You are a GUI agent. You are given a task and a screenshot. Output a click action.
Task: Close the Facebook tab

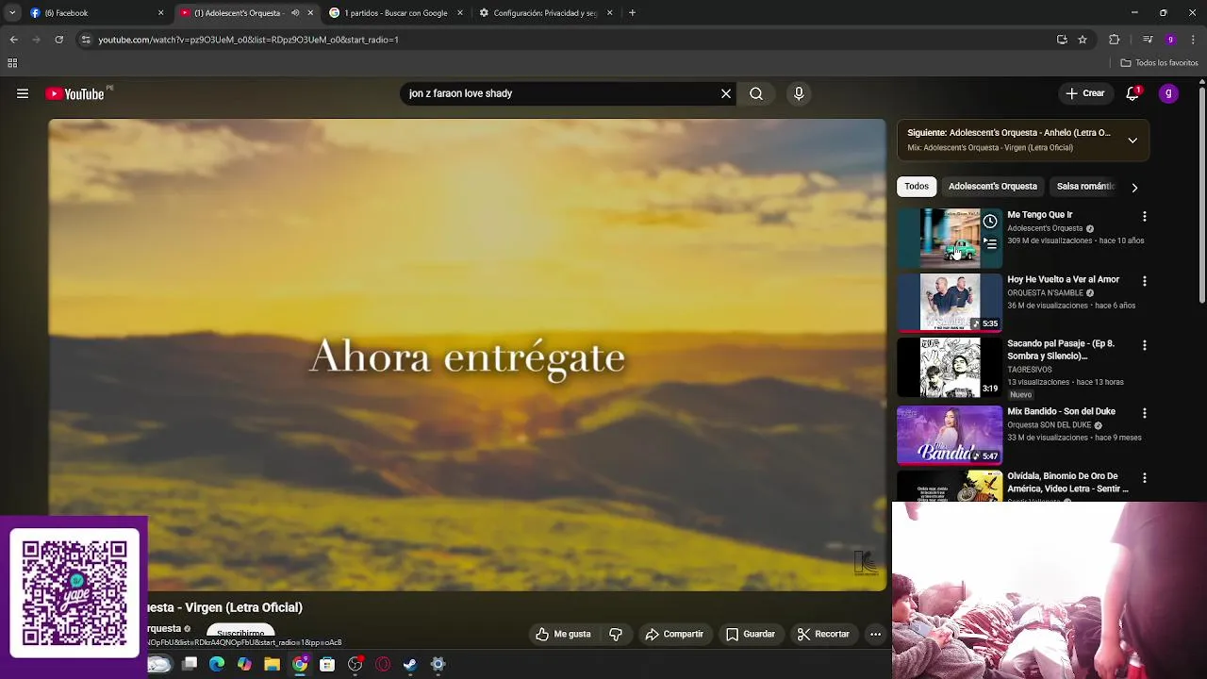pyautogui.click(x=160, y=13)
